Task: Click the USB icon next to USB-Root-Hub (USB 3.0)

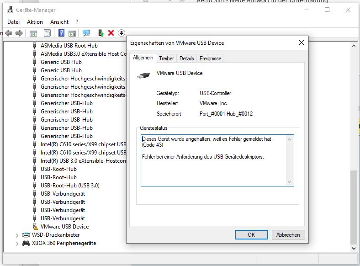Action: point(34,186)
